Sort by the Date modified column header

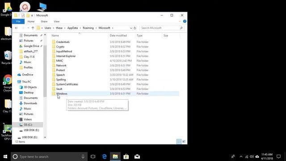118,35
